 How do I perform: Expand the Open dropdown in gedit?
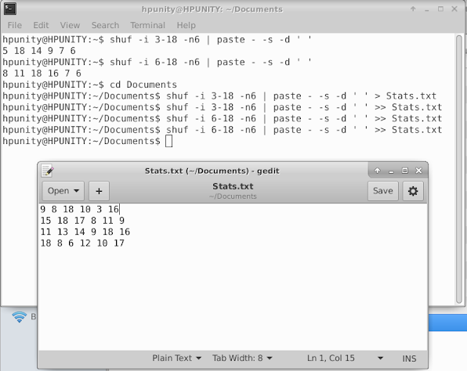[x=63, y=191]
